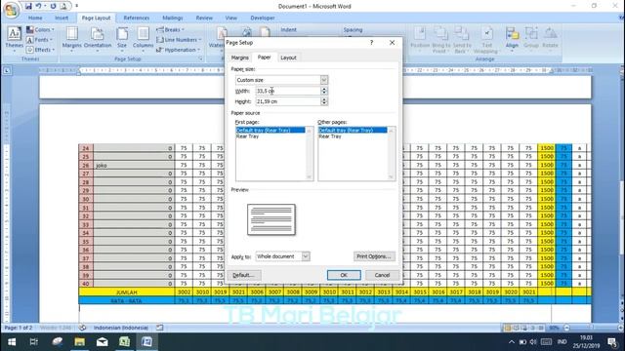Open Task View on the taskbar

click(x=34, y=342)
